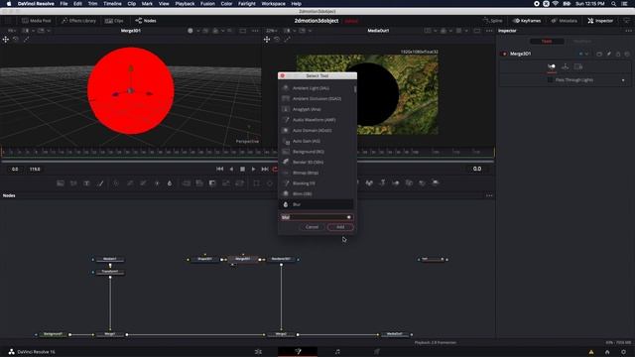
Task: Open the Workspace menu
Action: [x=274, y=4]
